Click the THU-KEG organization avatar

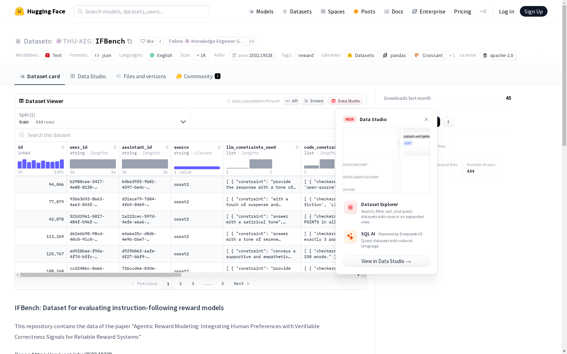tap(59, 41)
